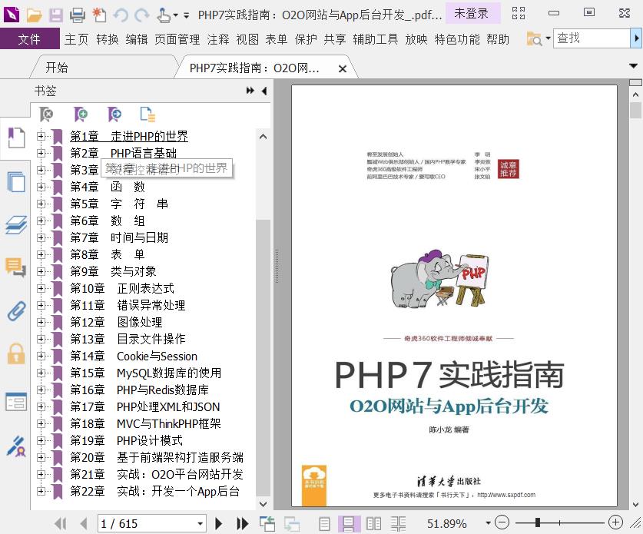643x534 pixels.
Task: Enable single page view mode
Action: pos(324,524)
